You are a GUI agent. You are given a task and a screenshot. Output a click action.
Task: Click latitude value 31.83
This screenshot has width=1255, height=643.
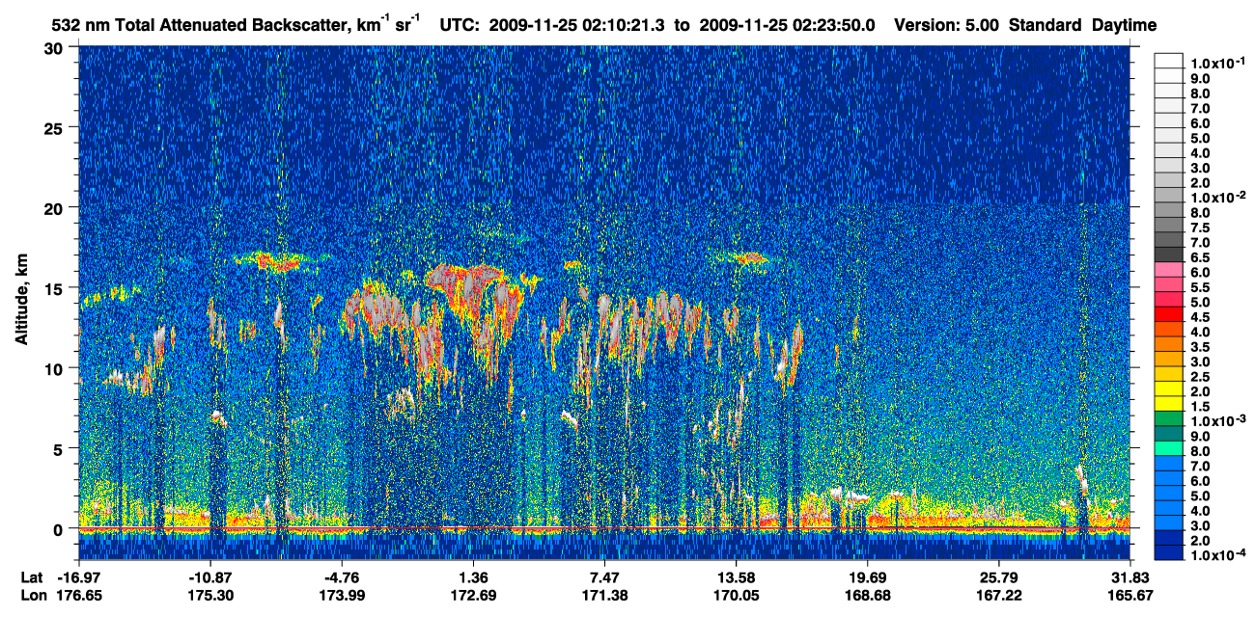[1130, 577]
